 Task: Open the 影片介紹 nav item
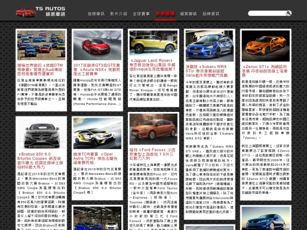119,14
